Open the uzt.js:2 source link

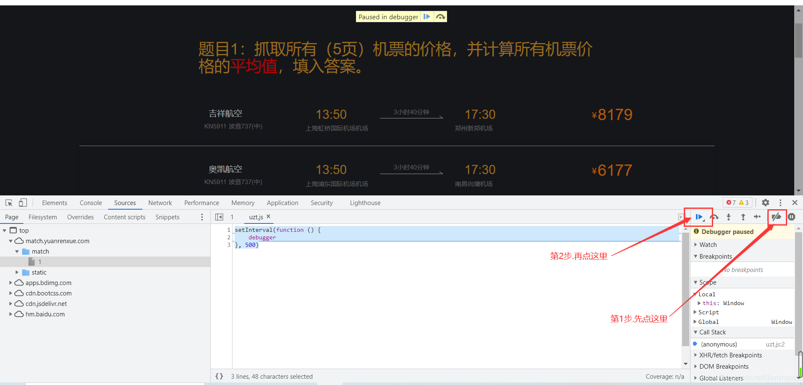[775, 344]
